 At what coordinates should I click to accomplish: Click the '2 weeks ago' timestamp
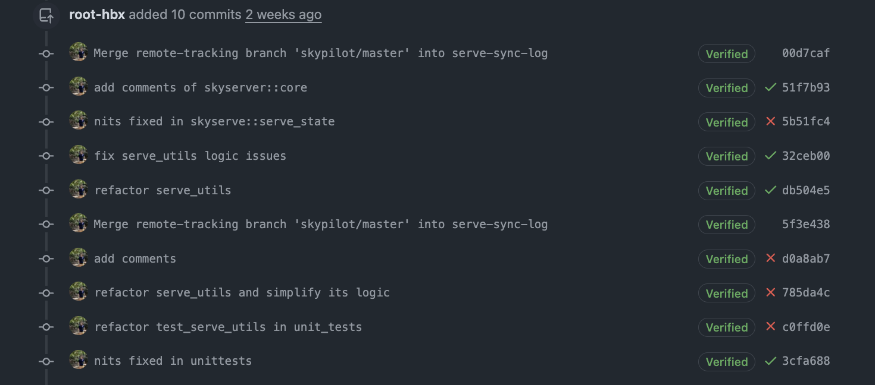[x=283, y=15]
